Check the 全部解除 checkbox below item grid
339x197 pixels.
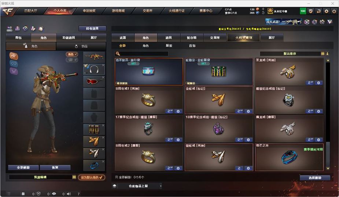pyautogui.click(x=117, y=177)
